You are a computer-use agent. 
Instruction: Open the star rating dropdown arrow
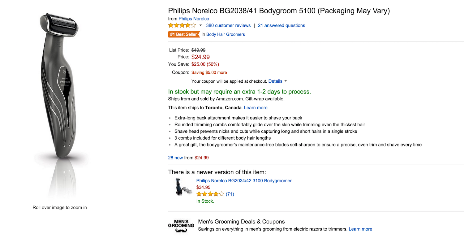point(200,25)
